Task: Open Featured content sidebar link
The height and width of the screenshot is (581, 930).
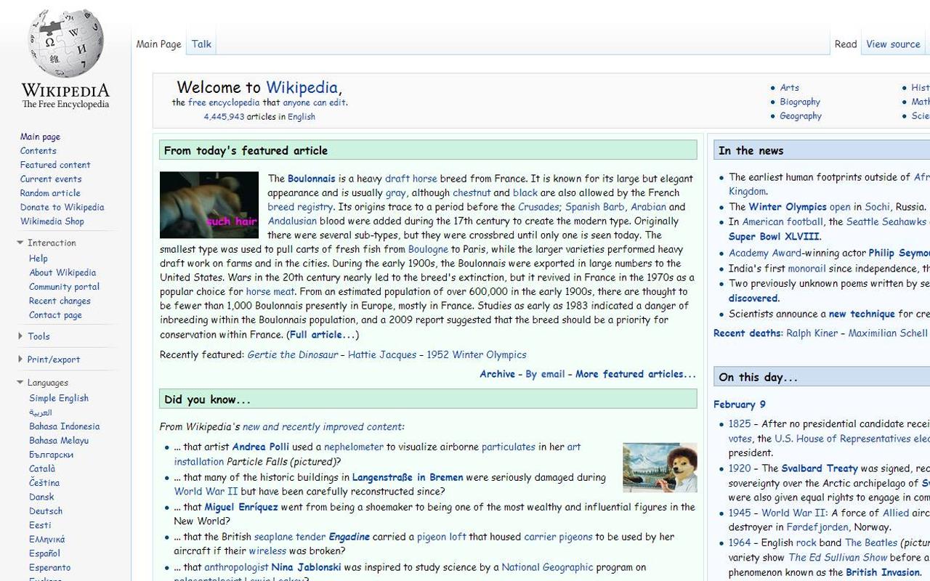Action: point(55,165)
